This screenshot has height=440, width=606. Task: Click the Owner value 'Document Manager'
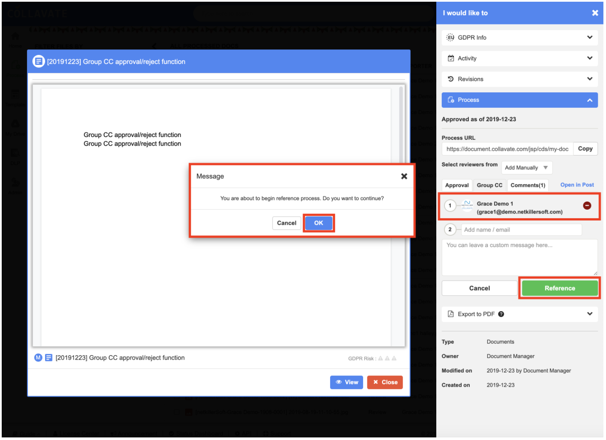[x=511, y=356]
